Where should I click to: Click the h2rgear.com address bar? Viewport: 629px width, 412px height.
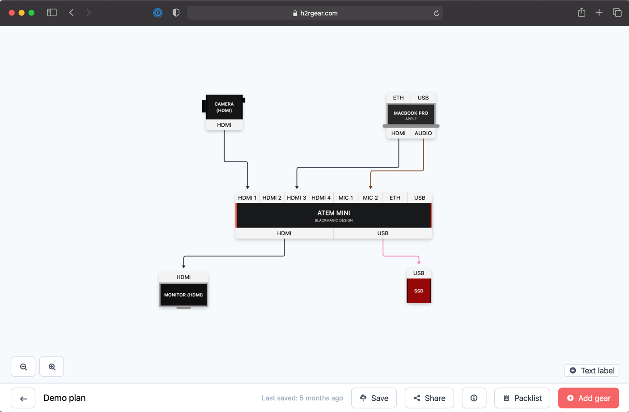(315, 13)
